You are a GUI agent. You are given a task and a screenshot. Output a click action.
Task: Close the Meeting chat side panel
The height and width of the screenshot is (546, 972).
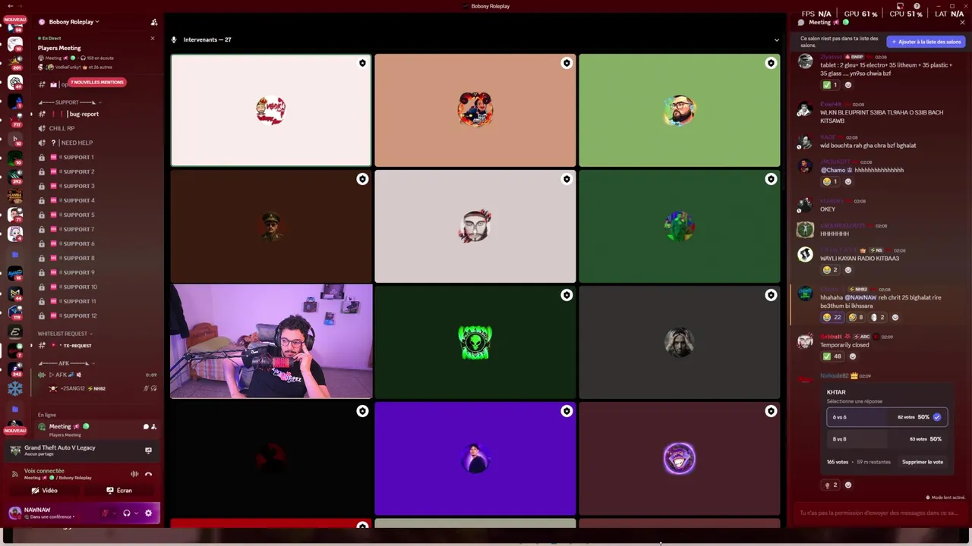(962, 22)
